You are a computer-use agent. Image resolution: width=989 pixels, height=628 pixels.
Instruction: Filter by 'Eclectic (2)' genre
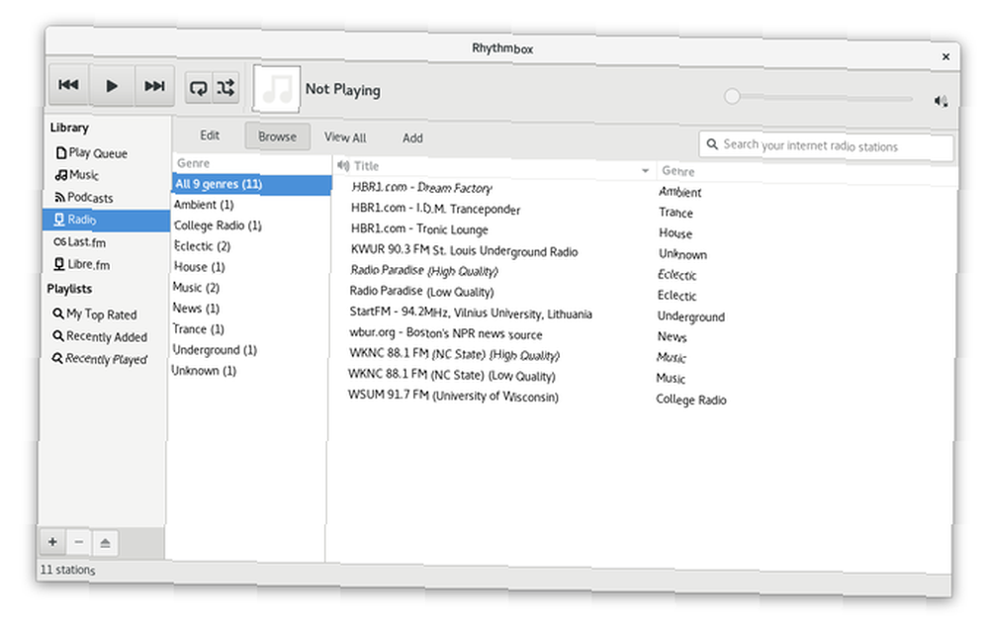coord(202,246)
